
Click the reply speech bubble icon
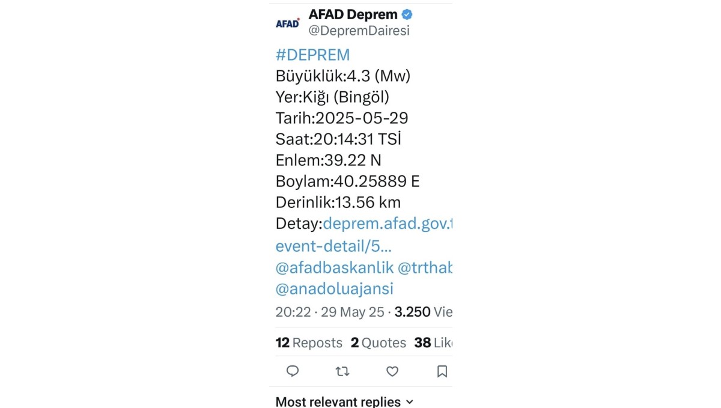293,371
